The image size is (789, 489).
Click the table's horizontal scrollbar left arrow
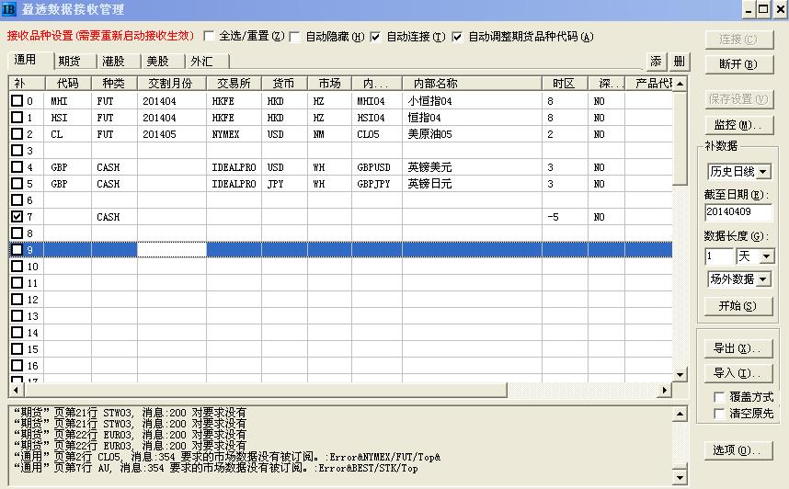16,391
